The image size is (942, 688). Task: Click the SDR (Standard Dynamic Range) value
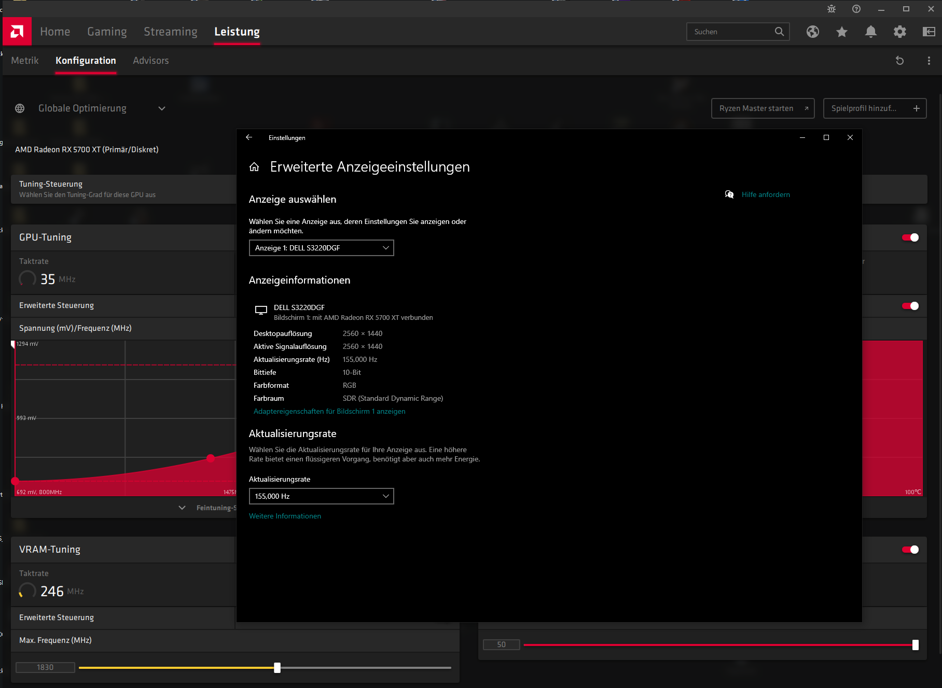coord(393,398)
